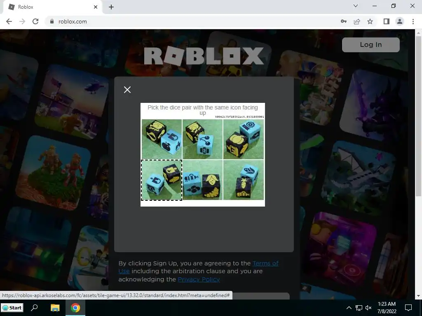Open the clock showing 1:23 AM

tap(387, 308)
